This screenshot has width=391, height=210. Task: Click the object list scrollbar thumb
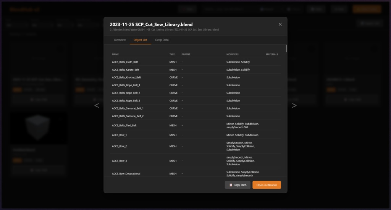[x=286, y=48]
